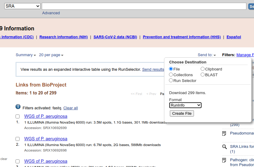254x167 pixels.
Task: Open the Summary display settings dropdown
Action: (x=26, y=55)
